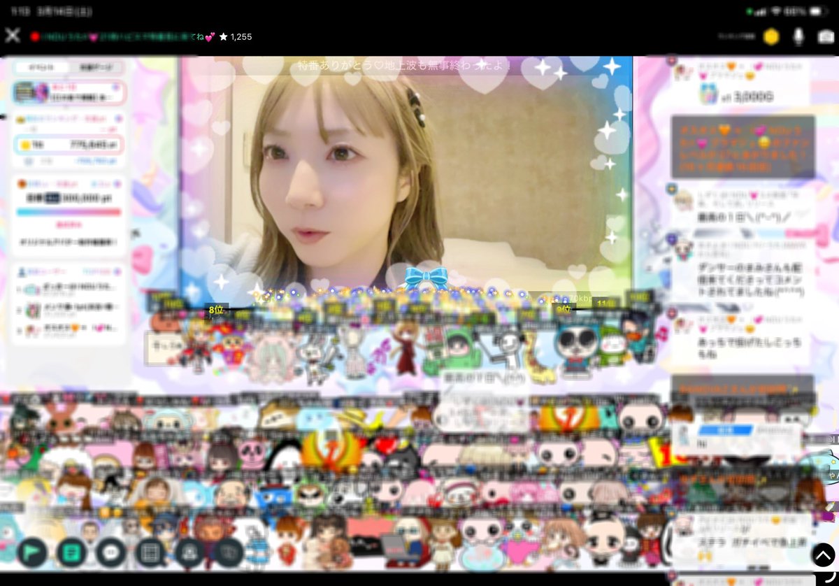
Task: Open the second listener in the ranking list
Action: click(x=69, y=309)
